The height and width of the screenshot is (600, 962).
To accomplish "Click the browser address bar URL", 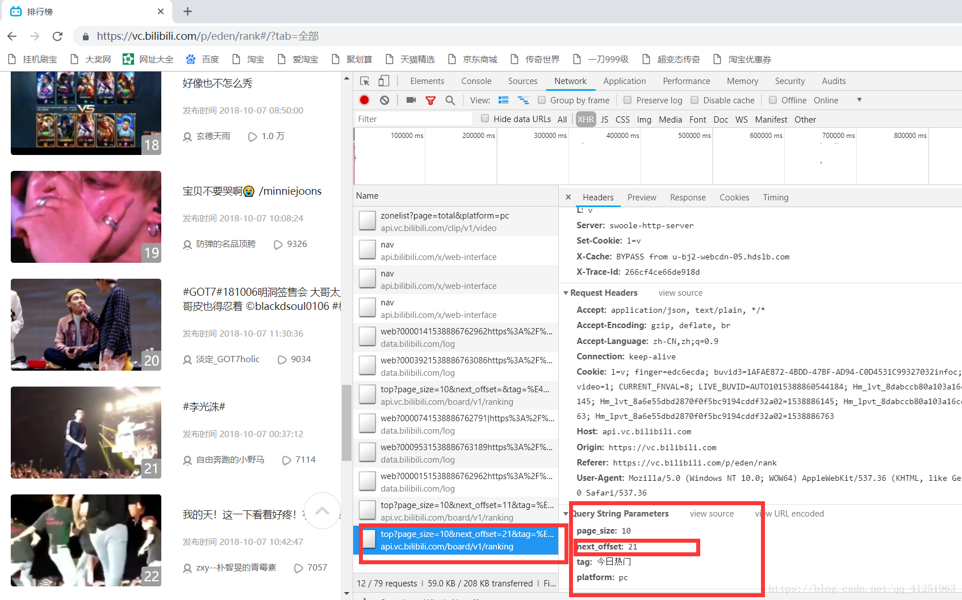I will tap(208, 36).
